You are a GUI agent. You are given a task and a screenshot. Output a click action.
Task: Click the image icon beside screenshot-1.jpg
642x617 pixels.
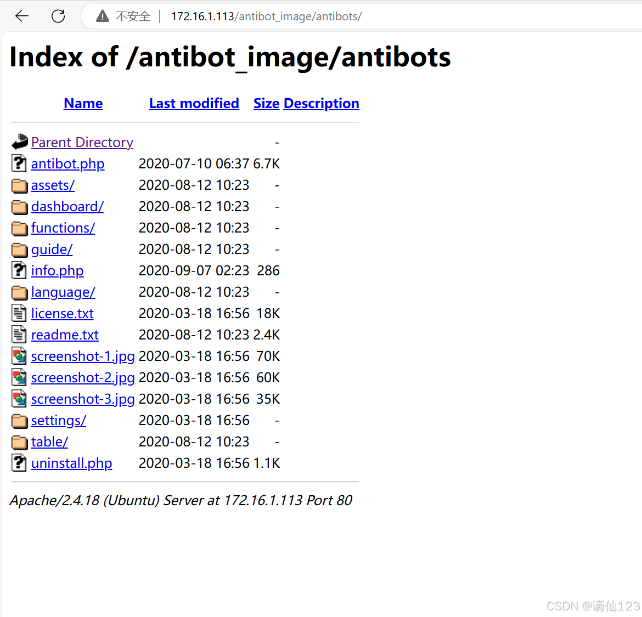(19, 356)
